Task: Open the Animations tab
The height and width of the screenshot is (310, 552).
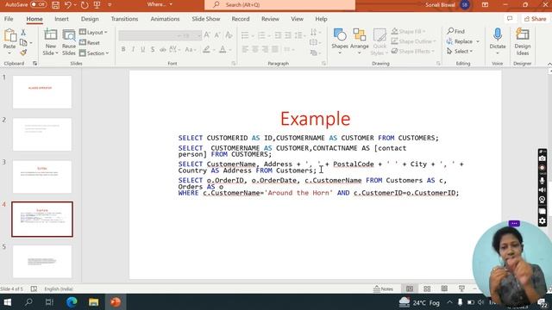Action: pyautogui.click(x=165, y=19)
